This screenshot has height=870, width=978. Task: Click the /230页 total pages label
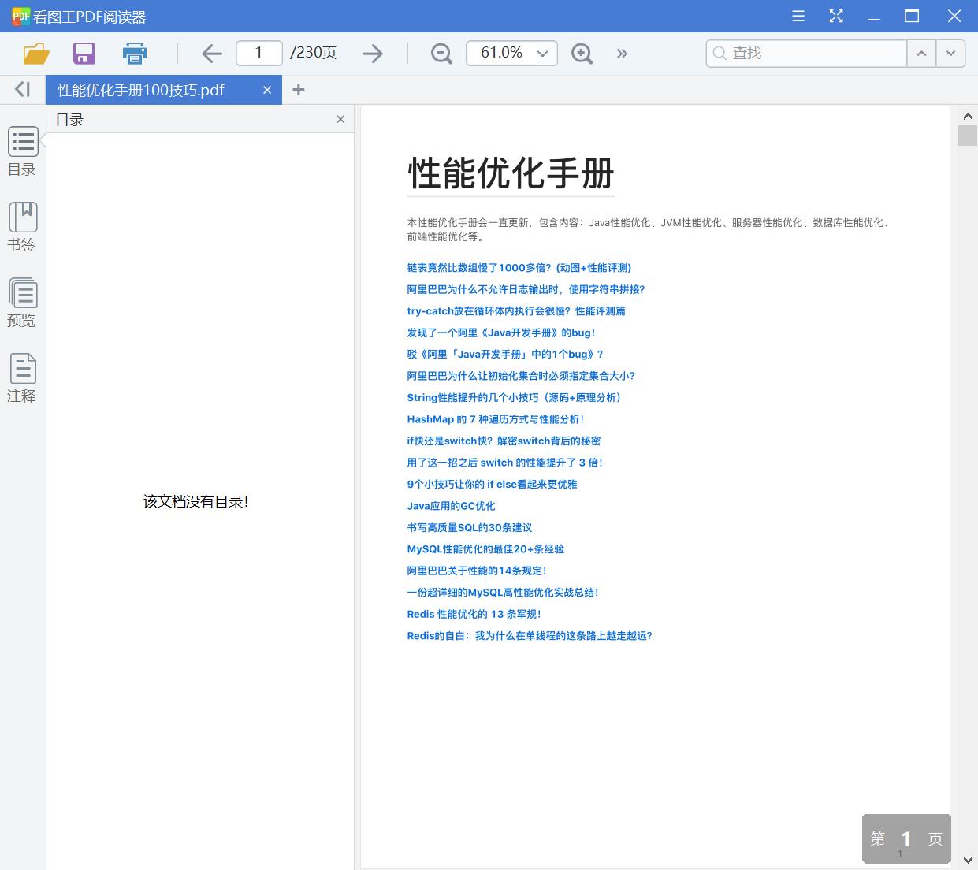point(314,53)
